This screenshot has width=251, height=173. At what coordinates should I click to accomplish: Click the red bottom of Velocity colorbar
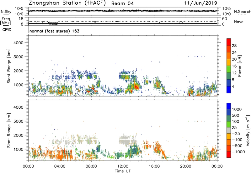point(229,155)
